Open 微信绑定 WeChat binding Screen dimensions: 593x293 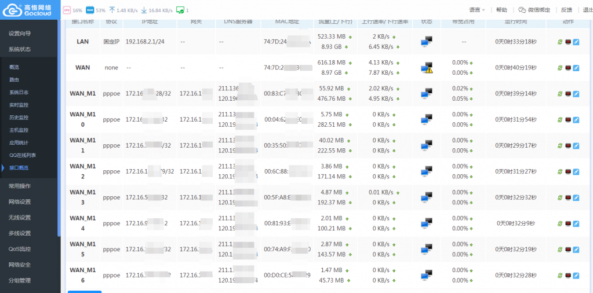pos(539,10)
